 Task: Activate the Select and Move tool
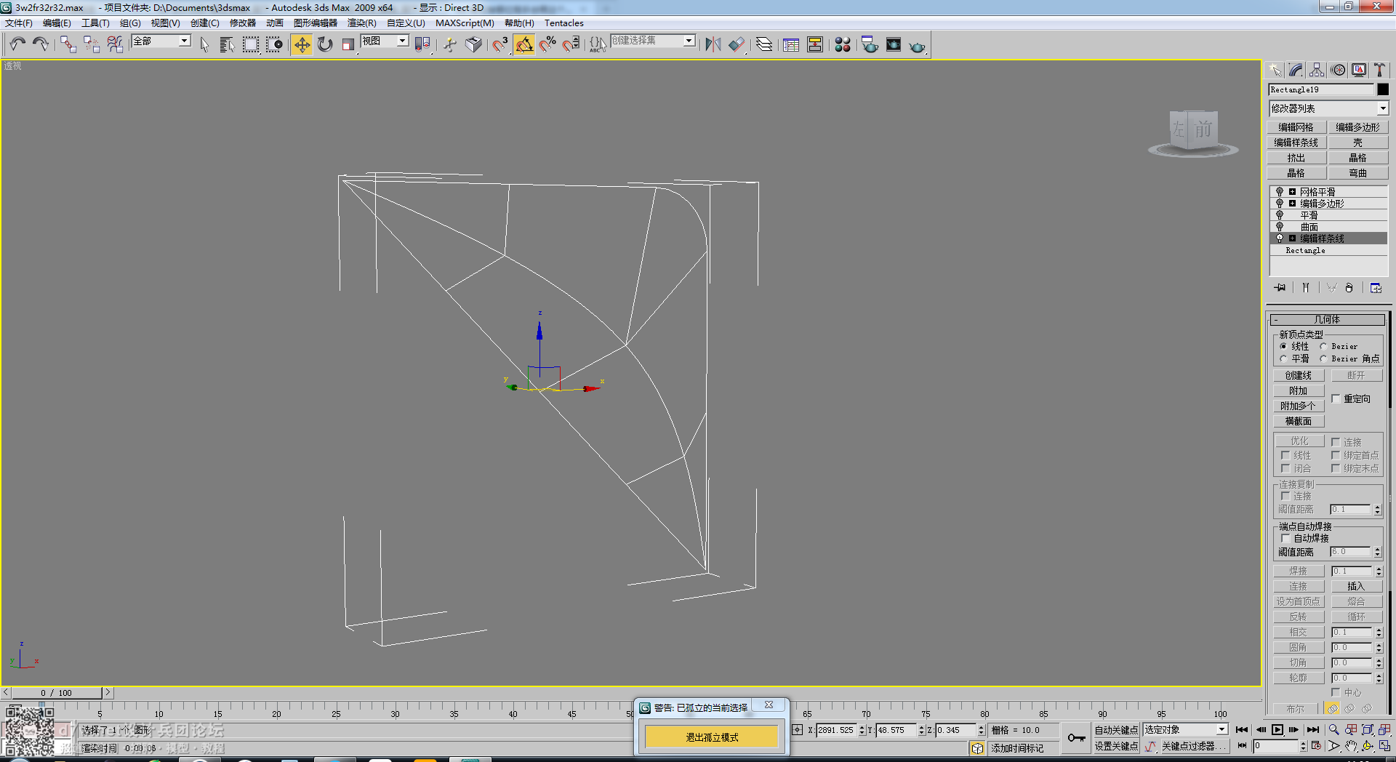coord(302,44)
